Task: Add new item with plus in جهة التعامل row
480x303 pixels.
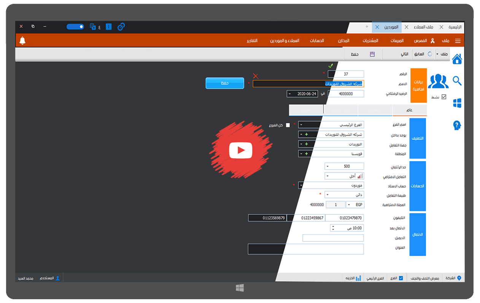Action: point(307,144)
